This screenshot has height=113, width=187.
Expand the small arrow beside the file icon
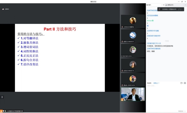pos(183,83)
